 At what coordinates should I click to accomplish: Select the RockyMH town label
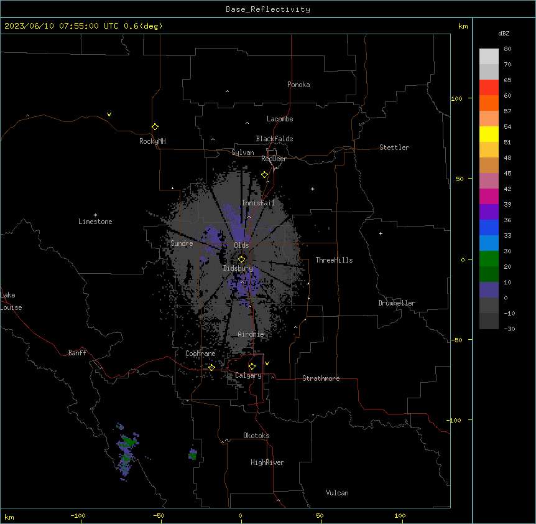coord(152,141)
